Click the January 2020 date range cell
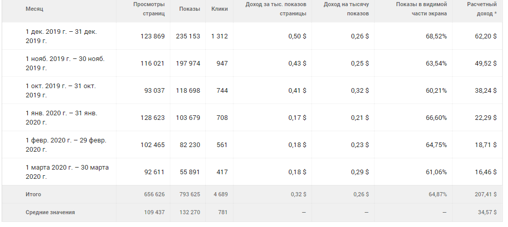Image resolution: width=508 pixels, height=227 pixels. click(x=61, y=117)
